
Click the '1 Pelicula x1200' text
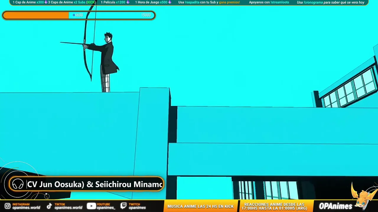(113, 2)
